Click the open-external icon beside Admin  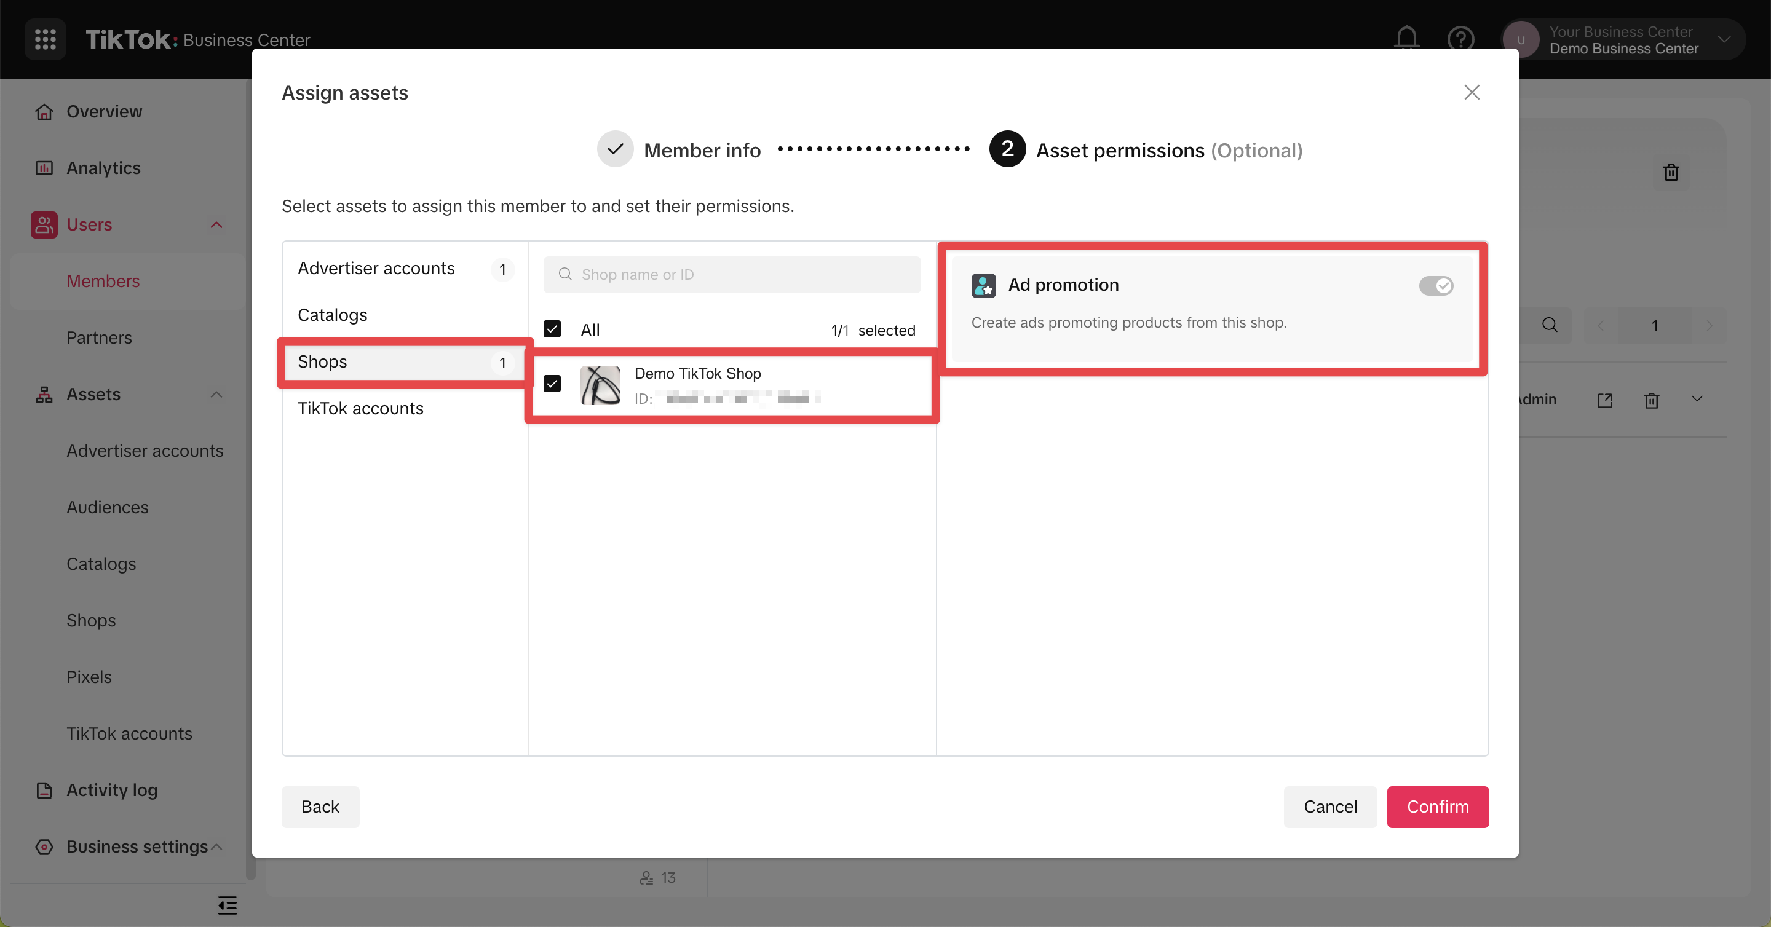(x=1604, y=400)
